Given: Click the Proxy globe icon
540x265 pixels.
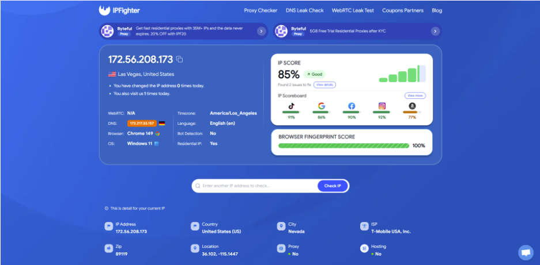Looking at the screenshot, I should 281,249.
